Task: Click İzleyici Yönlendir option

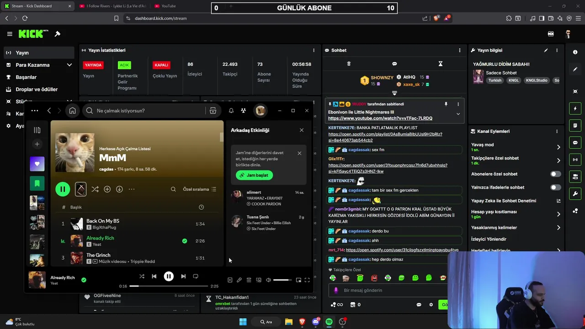Action: (489, 239)
